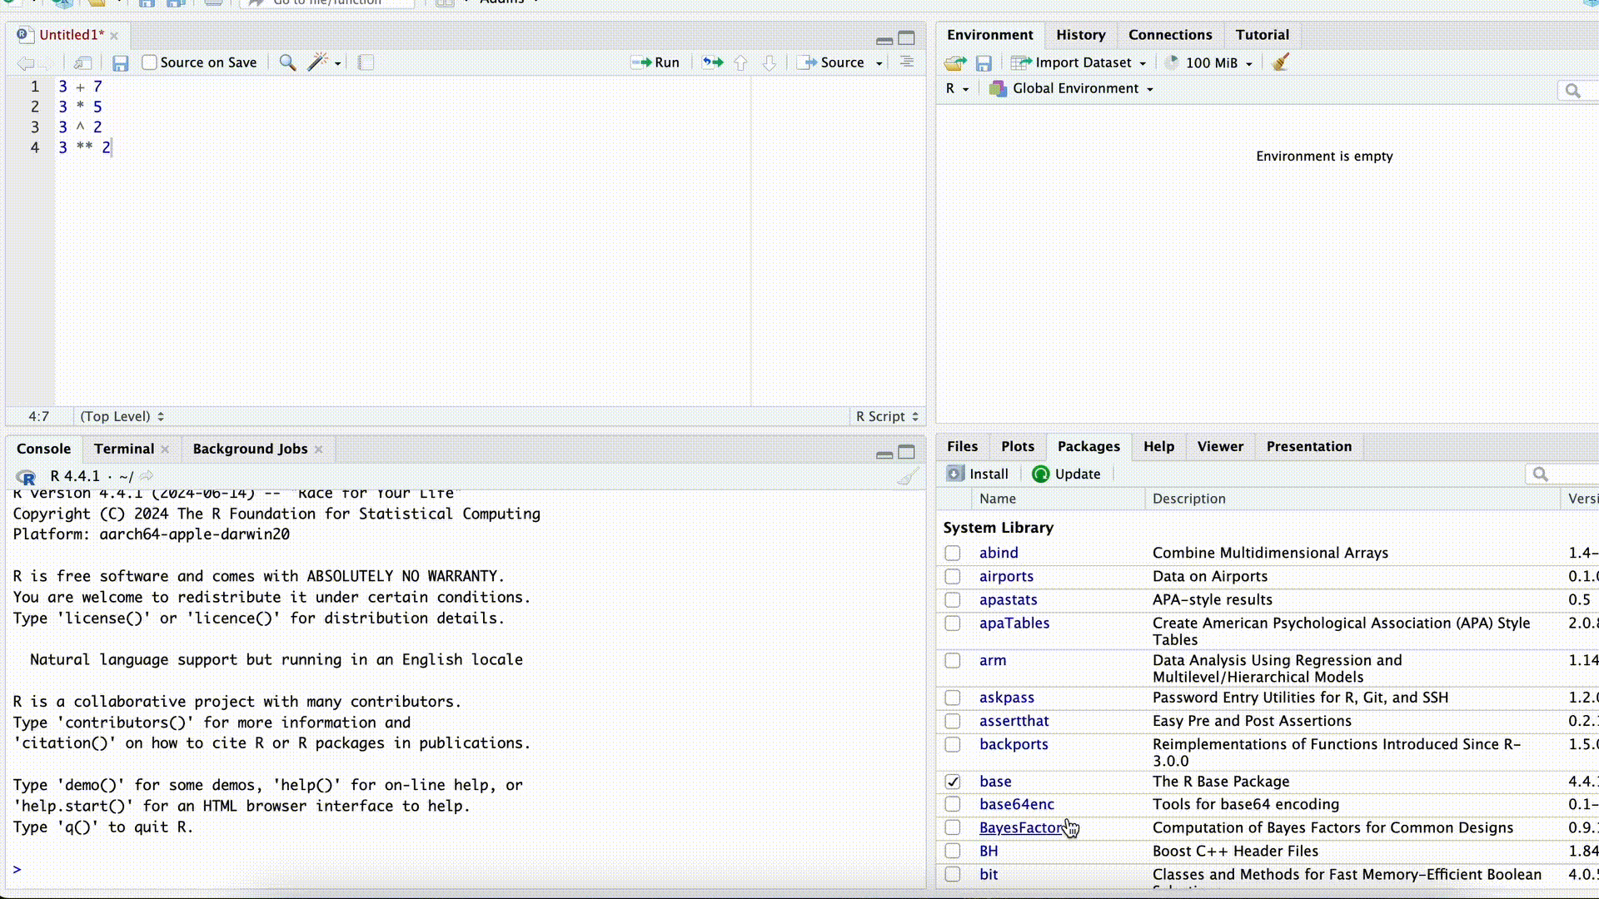Click the re-run previous code icon
Image resolution: width=1599 pixels, height=899 pixels.
coord(713,63)
